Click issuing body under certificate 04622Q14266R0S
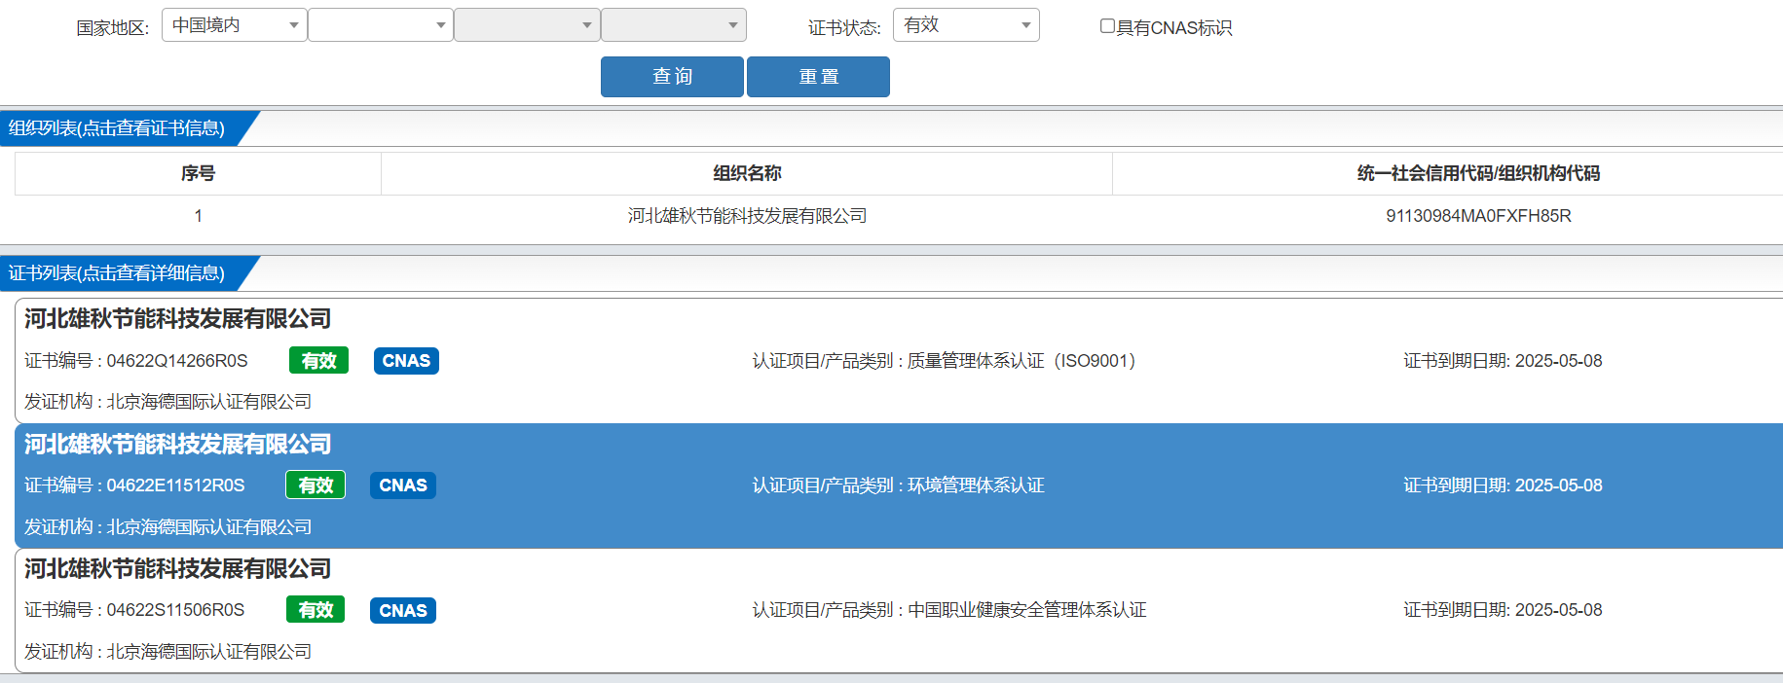 point(167,402)
